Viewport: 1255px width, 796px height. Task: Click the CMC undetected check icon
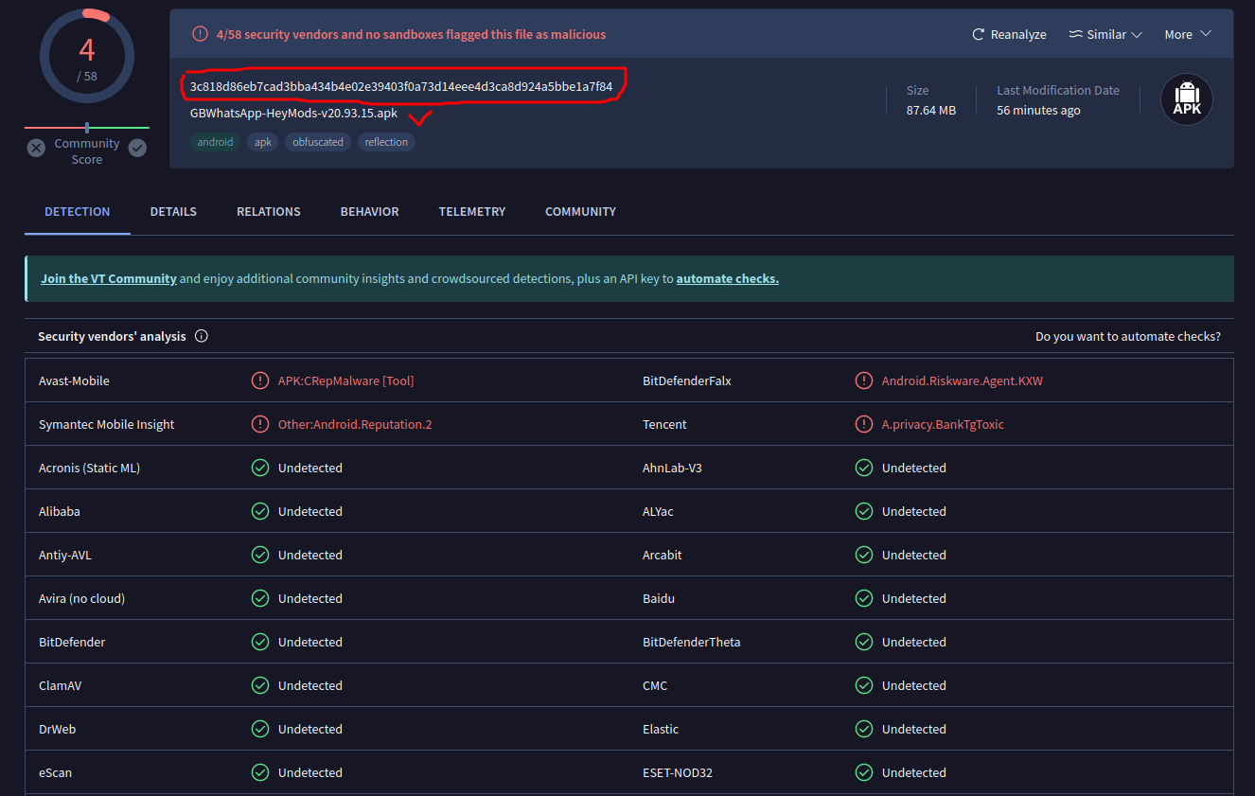click(x=864, y=685)
